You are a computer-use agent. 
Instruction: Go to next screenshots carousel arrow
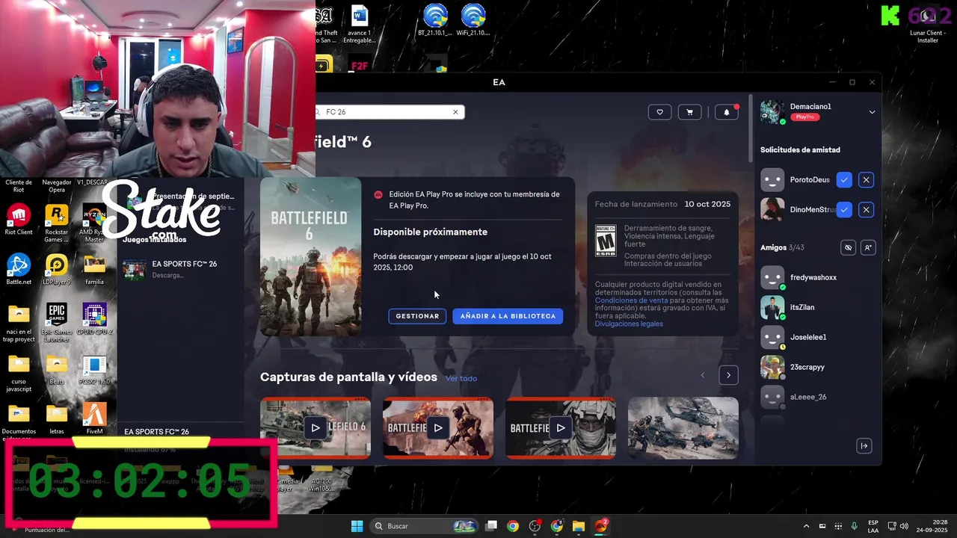(x=728, y=375)
